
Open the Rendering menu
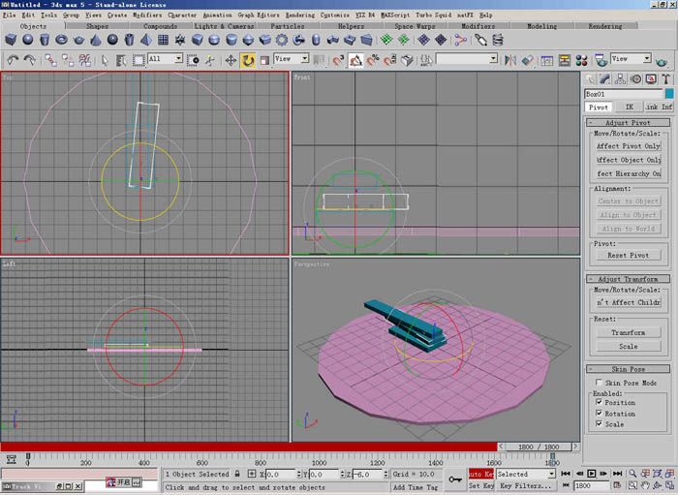(300, 15)
